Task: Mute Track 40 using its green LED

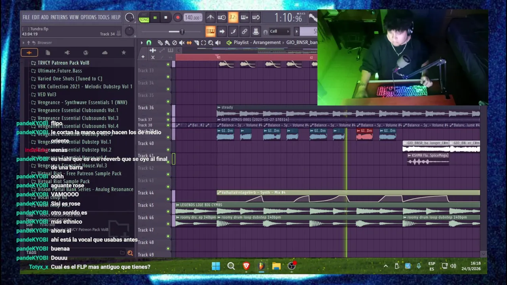Action: 168,150
